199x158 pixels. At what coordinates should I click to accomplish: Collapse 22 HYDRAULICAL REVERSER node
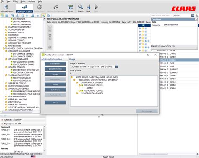pos(6,75)
